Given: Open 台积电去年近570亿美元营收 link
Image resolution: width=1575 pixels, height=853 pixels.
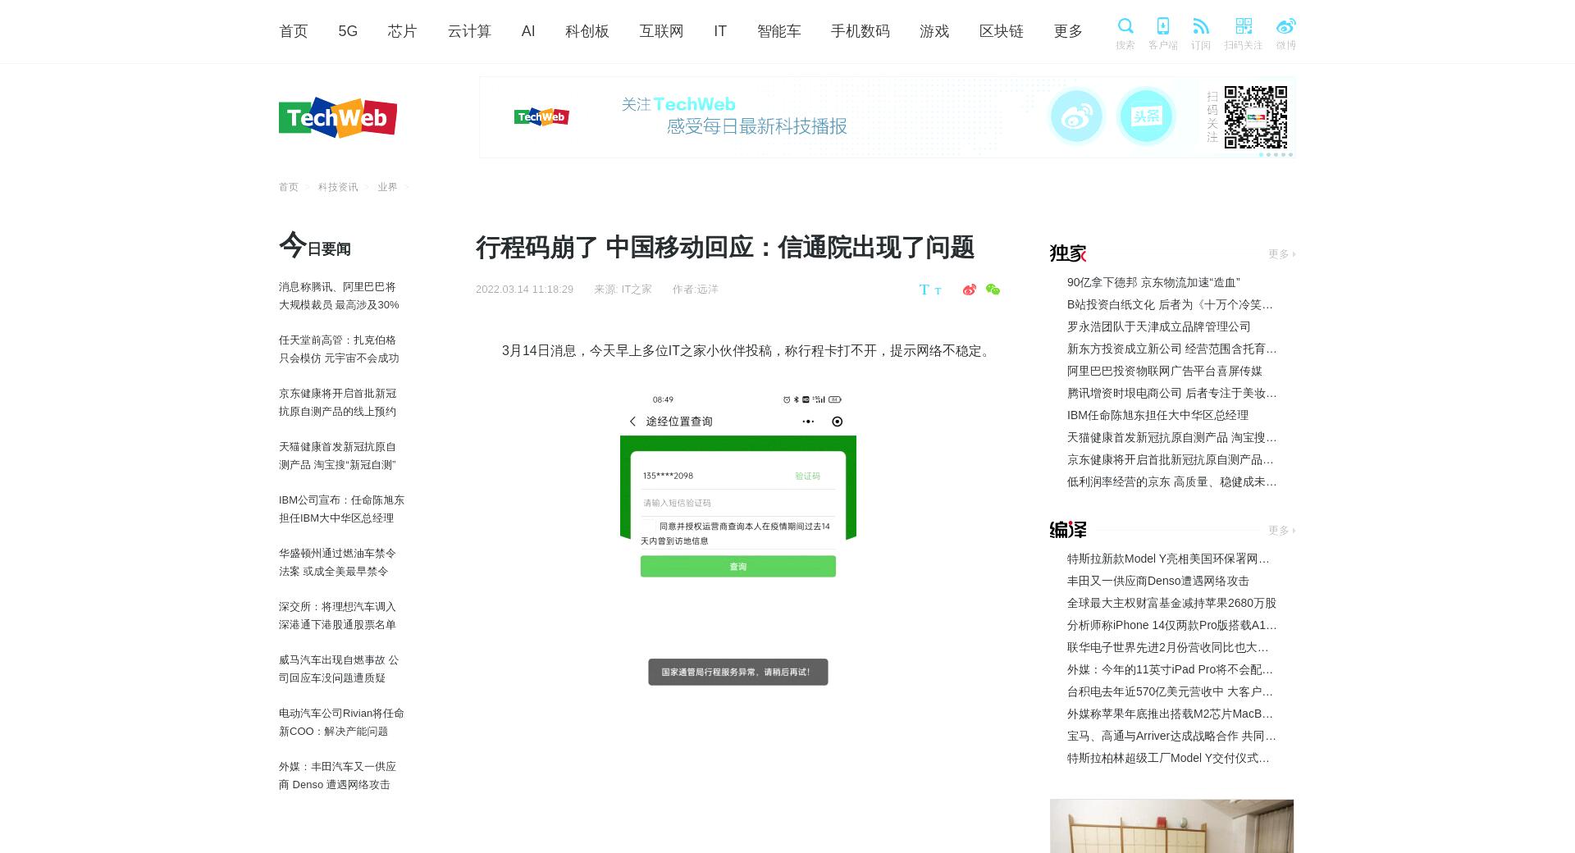Looking at the screenshot, I should click(1170, 691).
